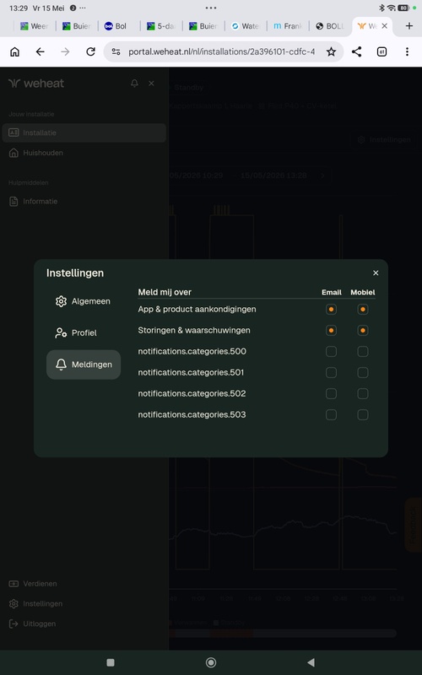Open site info icon in address bar

116,51
